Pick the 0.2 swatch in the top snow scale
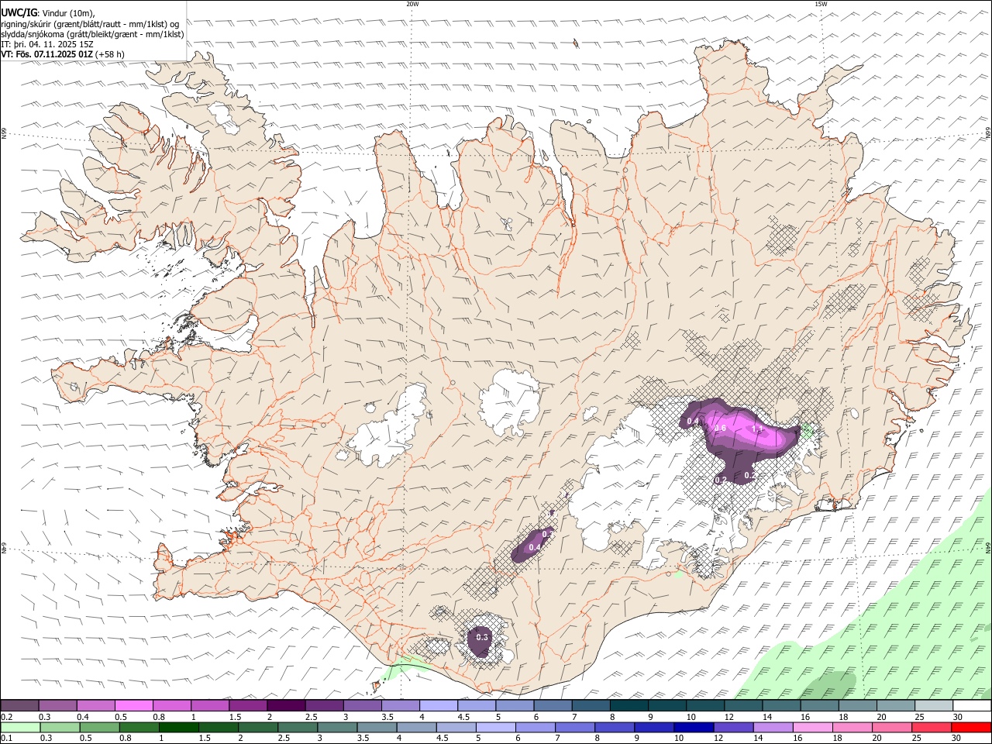Viewport: 992px width, 744px height. 19,705
